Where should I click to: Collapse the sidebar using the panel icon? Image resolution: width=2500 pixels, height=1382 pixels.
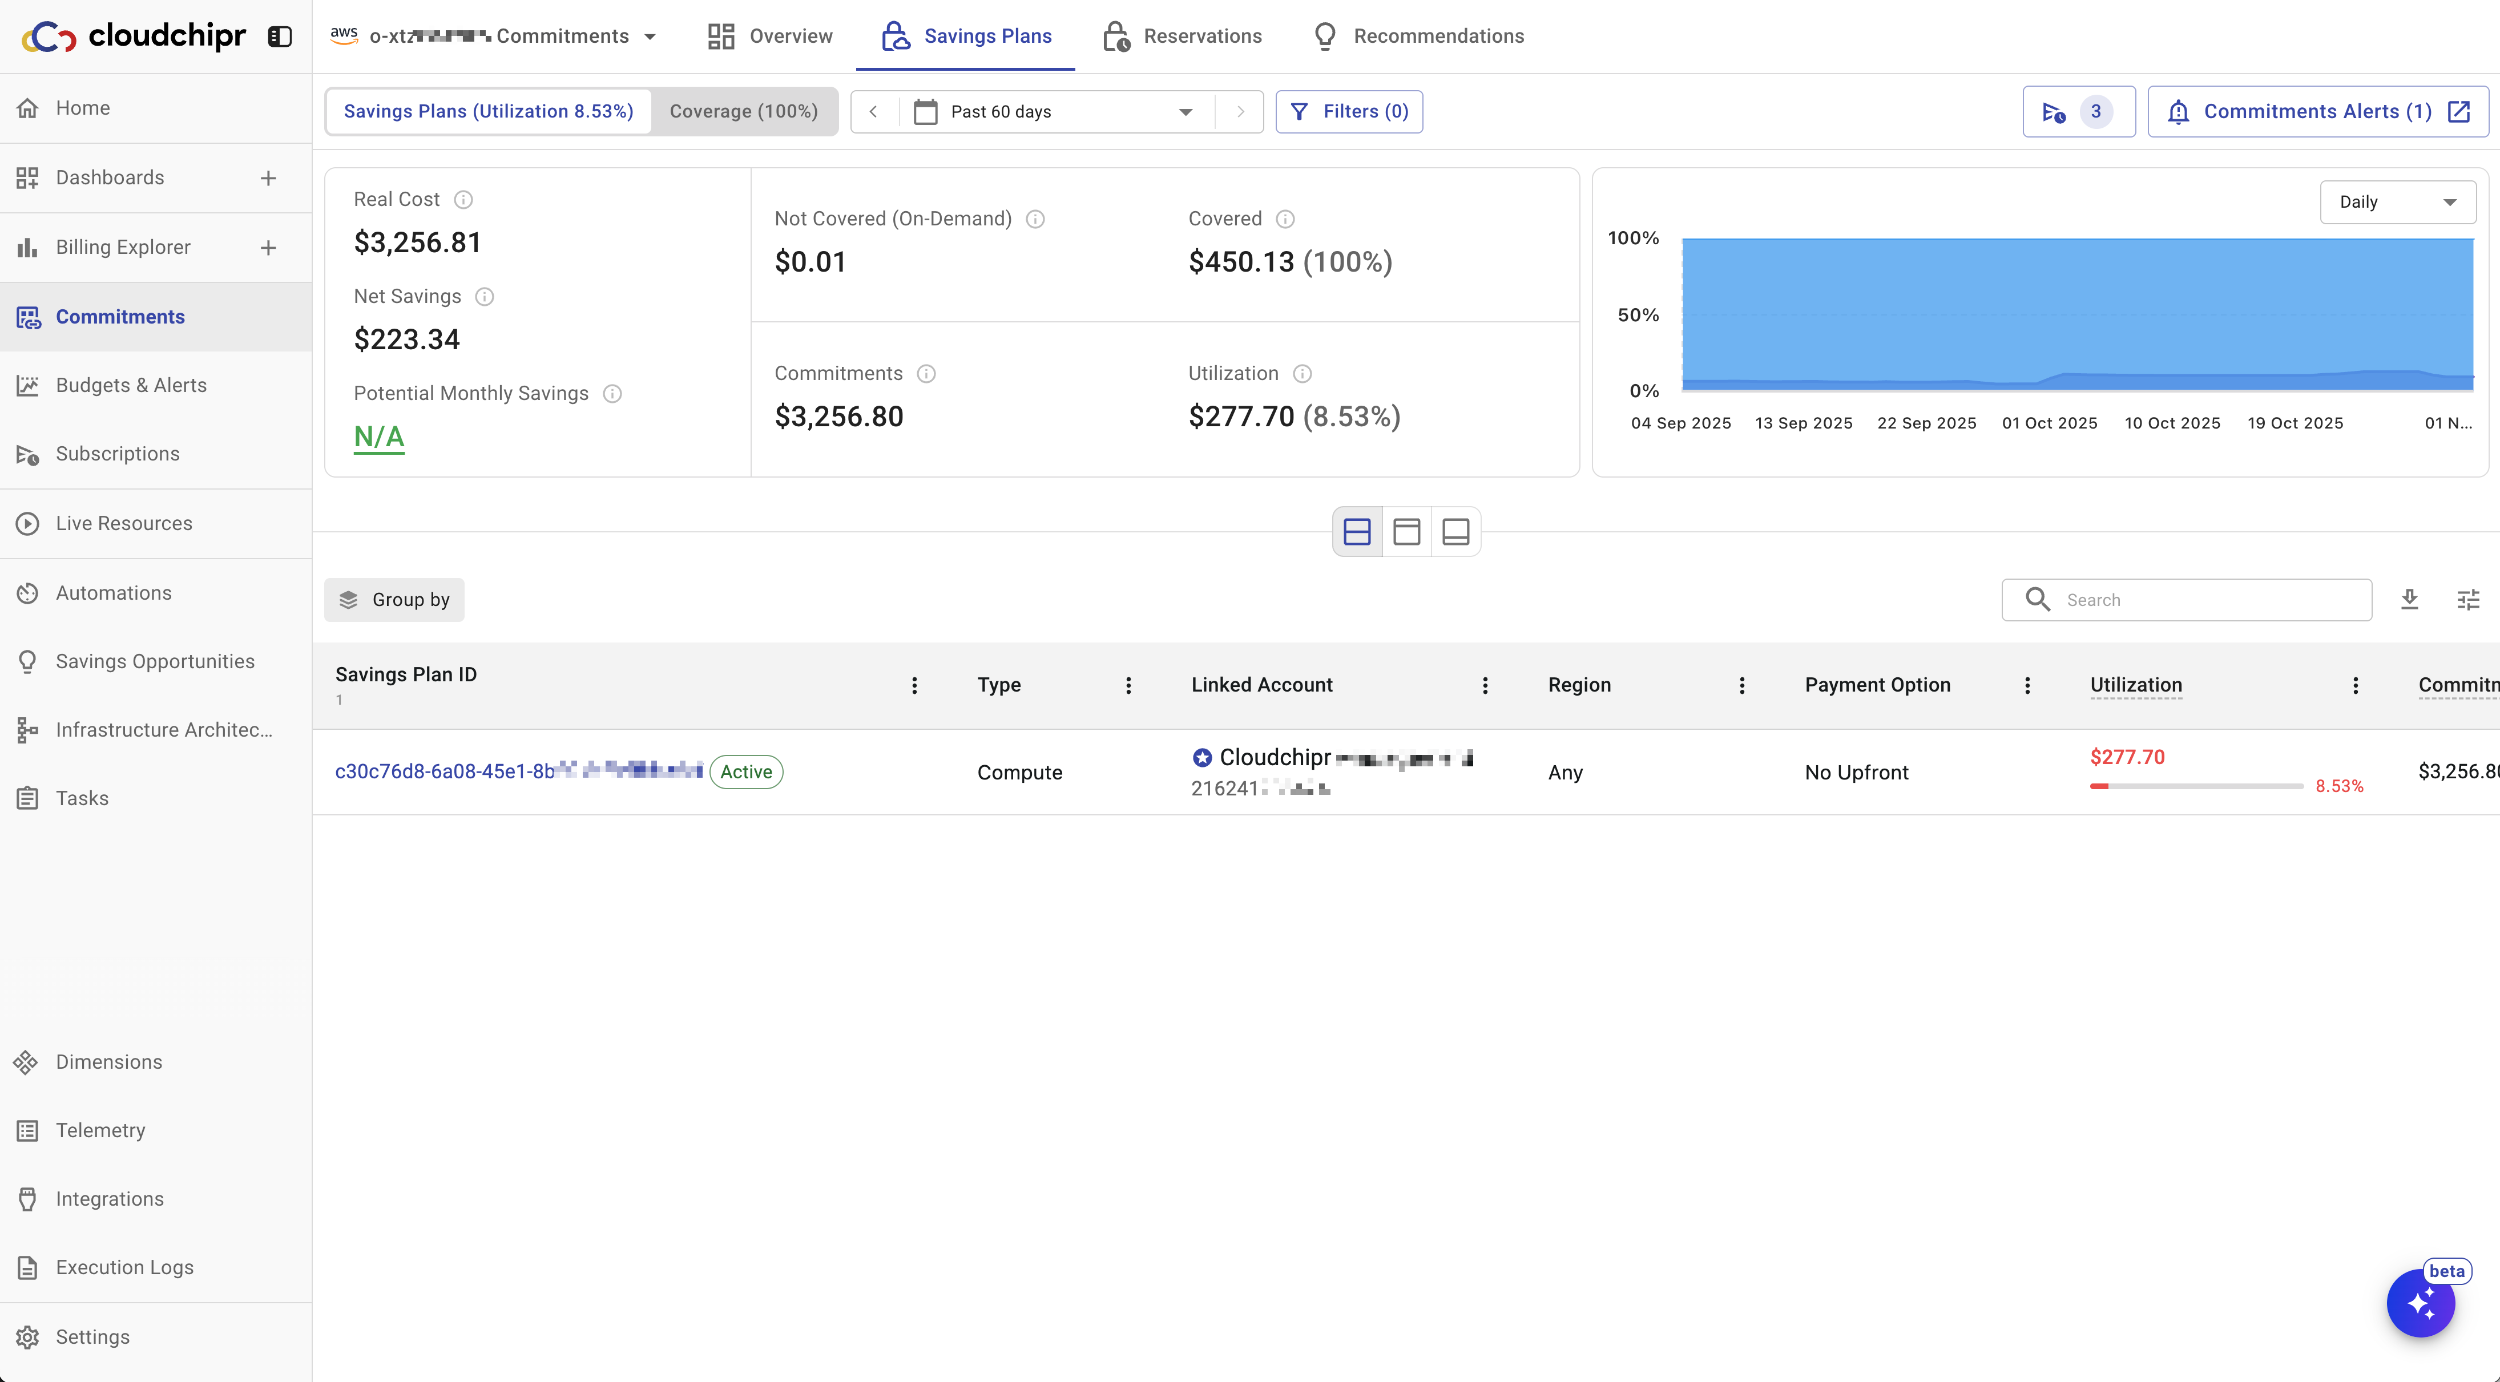(280, 36)
